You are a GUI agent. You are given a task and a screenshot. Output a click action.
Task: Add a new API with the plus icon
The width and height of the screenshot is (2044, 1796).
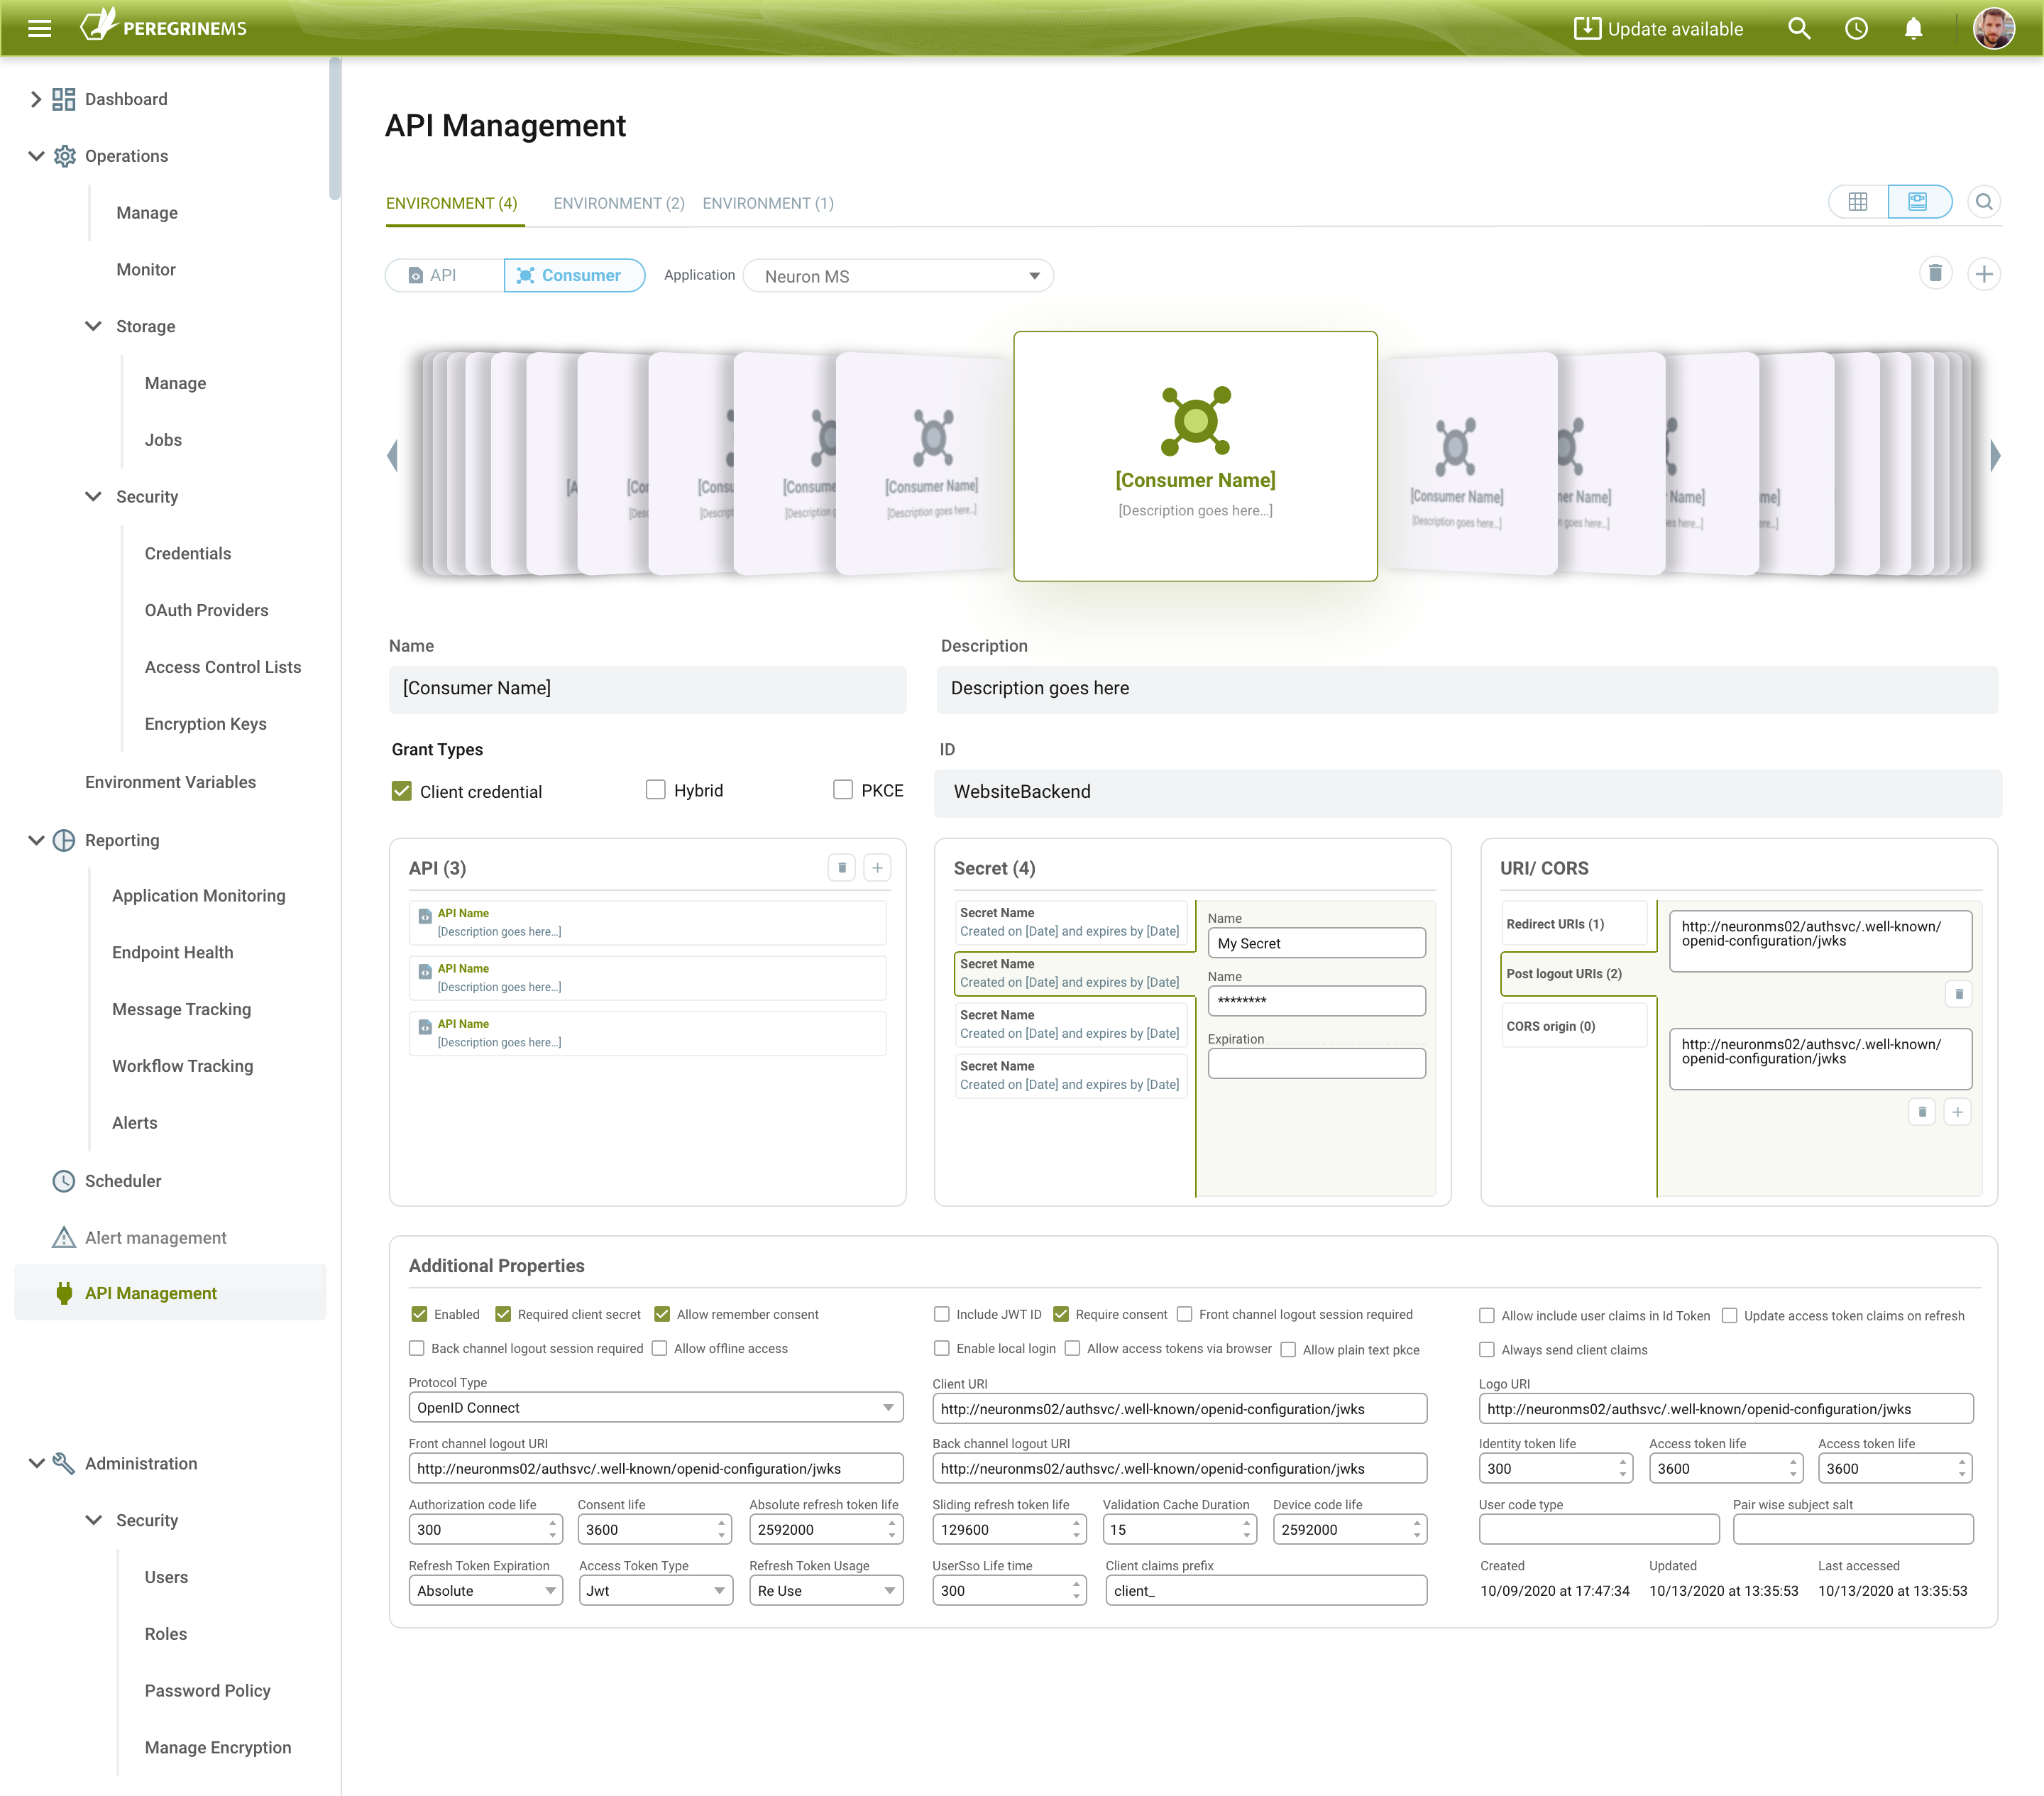click(877, 867)
